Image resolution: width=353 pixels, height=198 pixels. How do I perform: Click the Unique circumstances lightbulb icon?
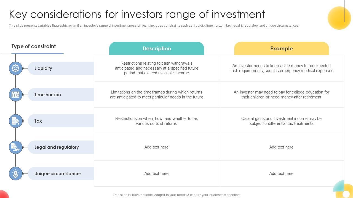[x=16, y=174]
